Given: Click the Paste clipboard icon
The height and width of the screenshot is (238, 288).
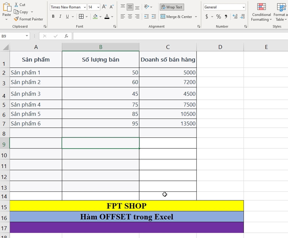Looking at the screenshot, I should (7, 7).
